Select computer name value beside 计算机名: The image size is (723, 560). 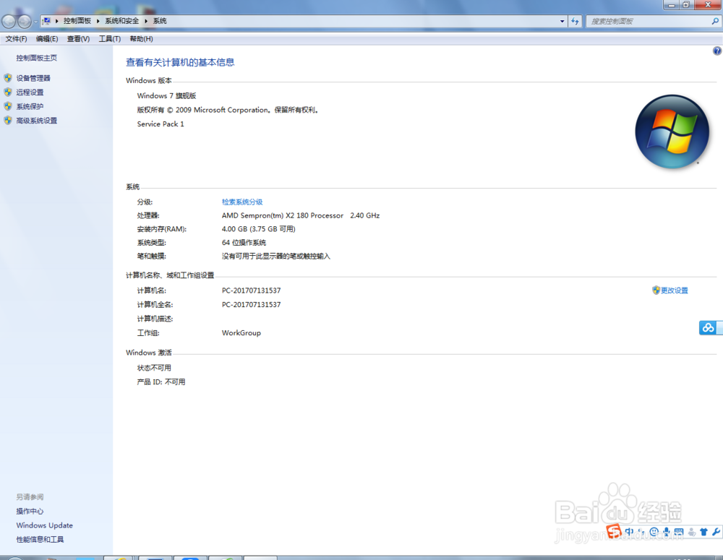coord(251,290)
